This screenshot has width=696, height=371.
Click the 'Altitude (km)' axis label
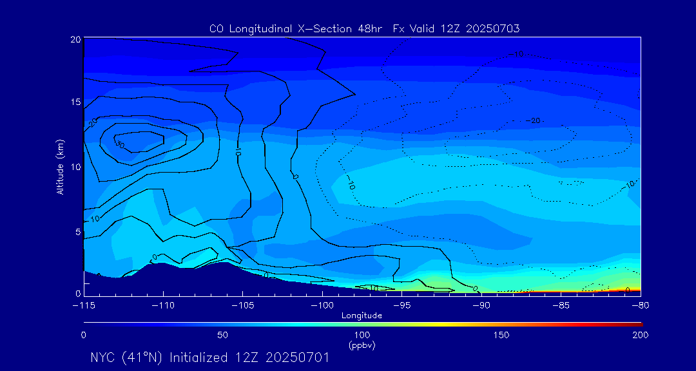(60, 166)
